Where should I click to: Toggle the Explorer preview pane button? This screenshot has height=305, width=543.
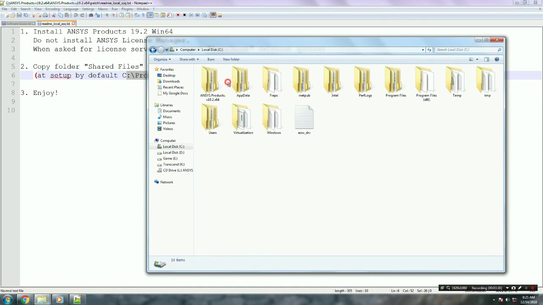[x=487, y=59]
